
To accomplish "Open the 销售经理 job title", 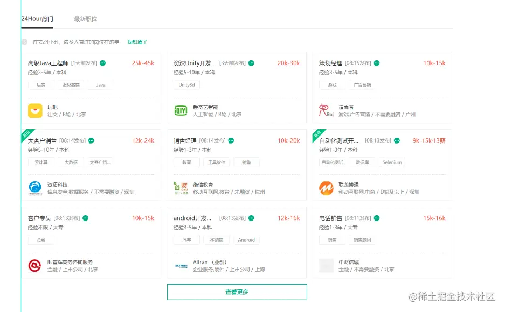I will click(185, 140).
